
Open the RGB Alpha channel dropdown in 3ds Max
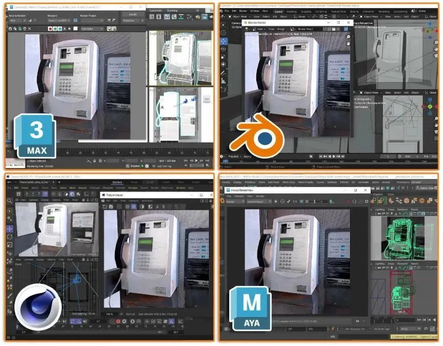pyautogui.click(x=92, y=29)
